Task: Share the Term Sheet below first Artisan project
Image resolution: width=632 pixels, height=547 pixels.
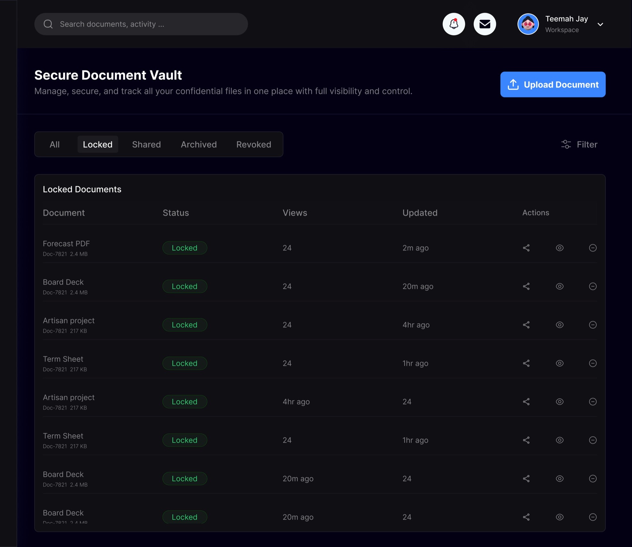Action: point(526,363)
